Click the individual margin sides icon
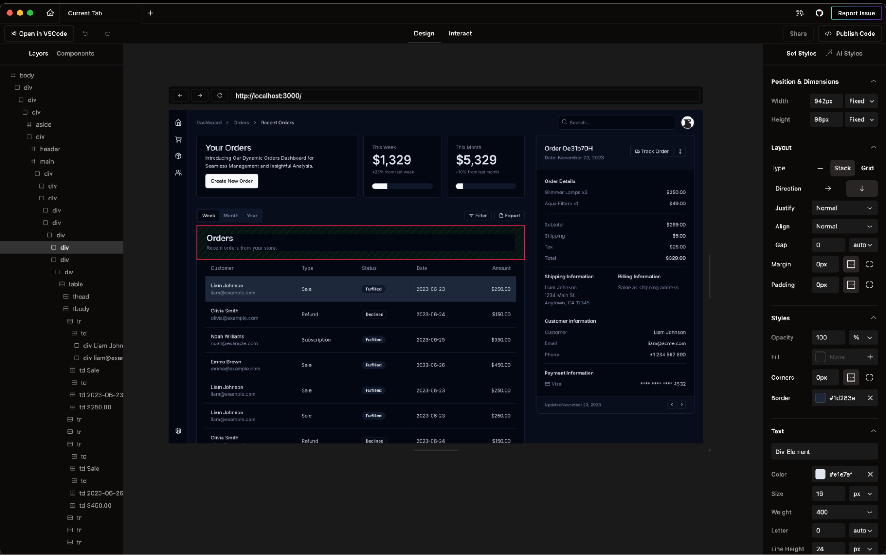Screen dimensions: 886x555 [x=869, y=264]
